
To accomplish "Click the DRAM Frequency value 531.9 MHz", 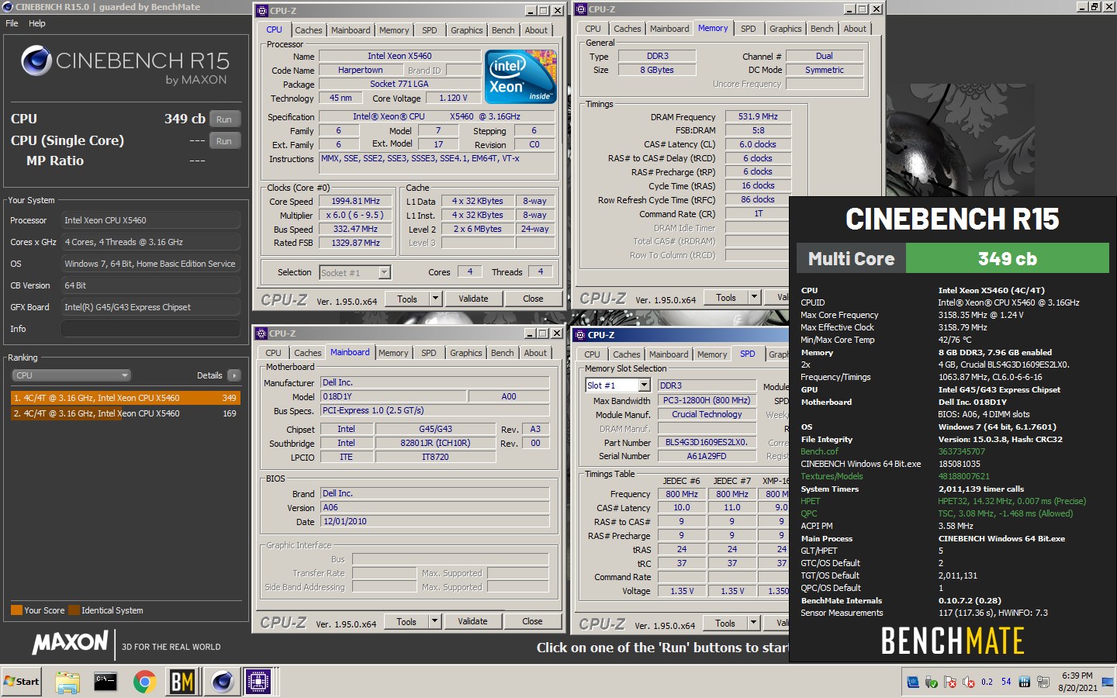I will tap(758, 116).
